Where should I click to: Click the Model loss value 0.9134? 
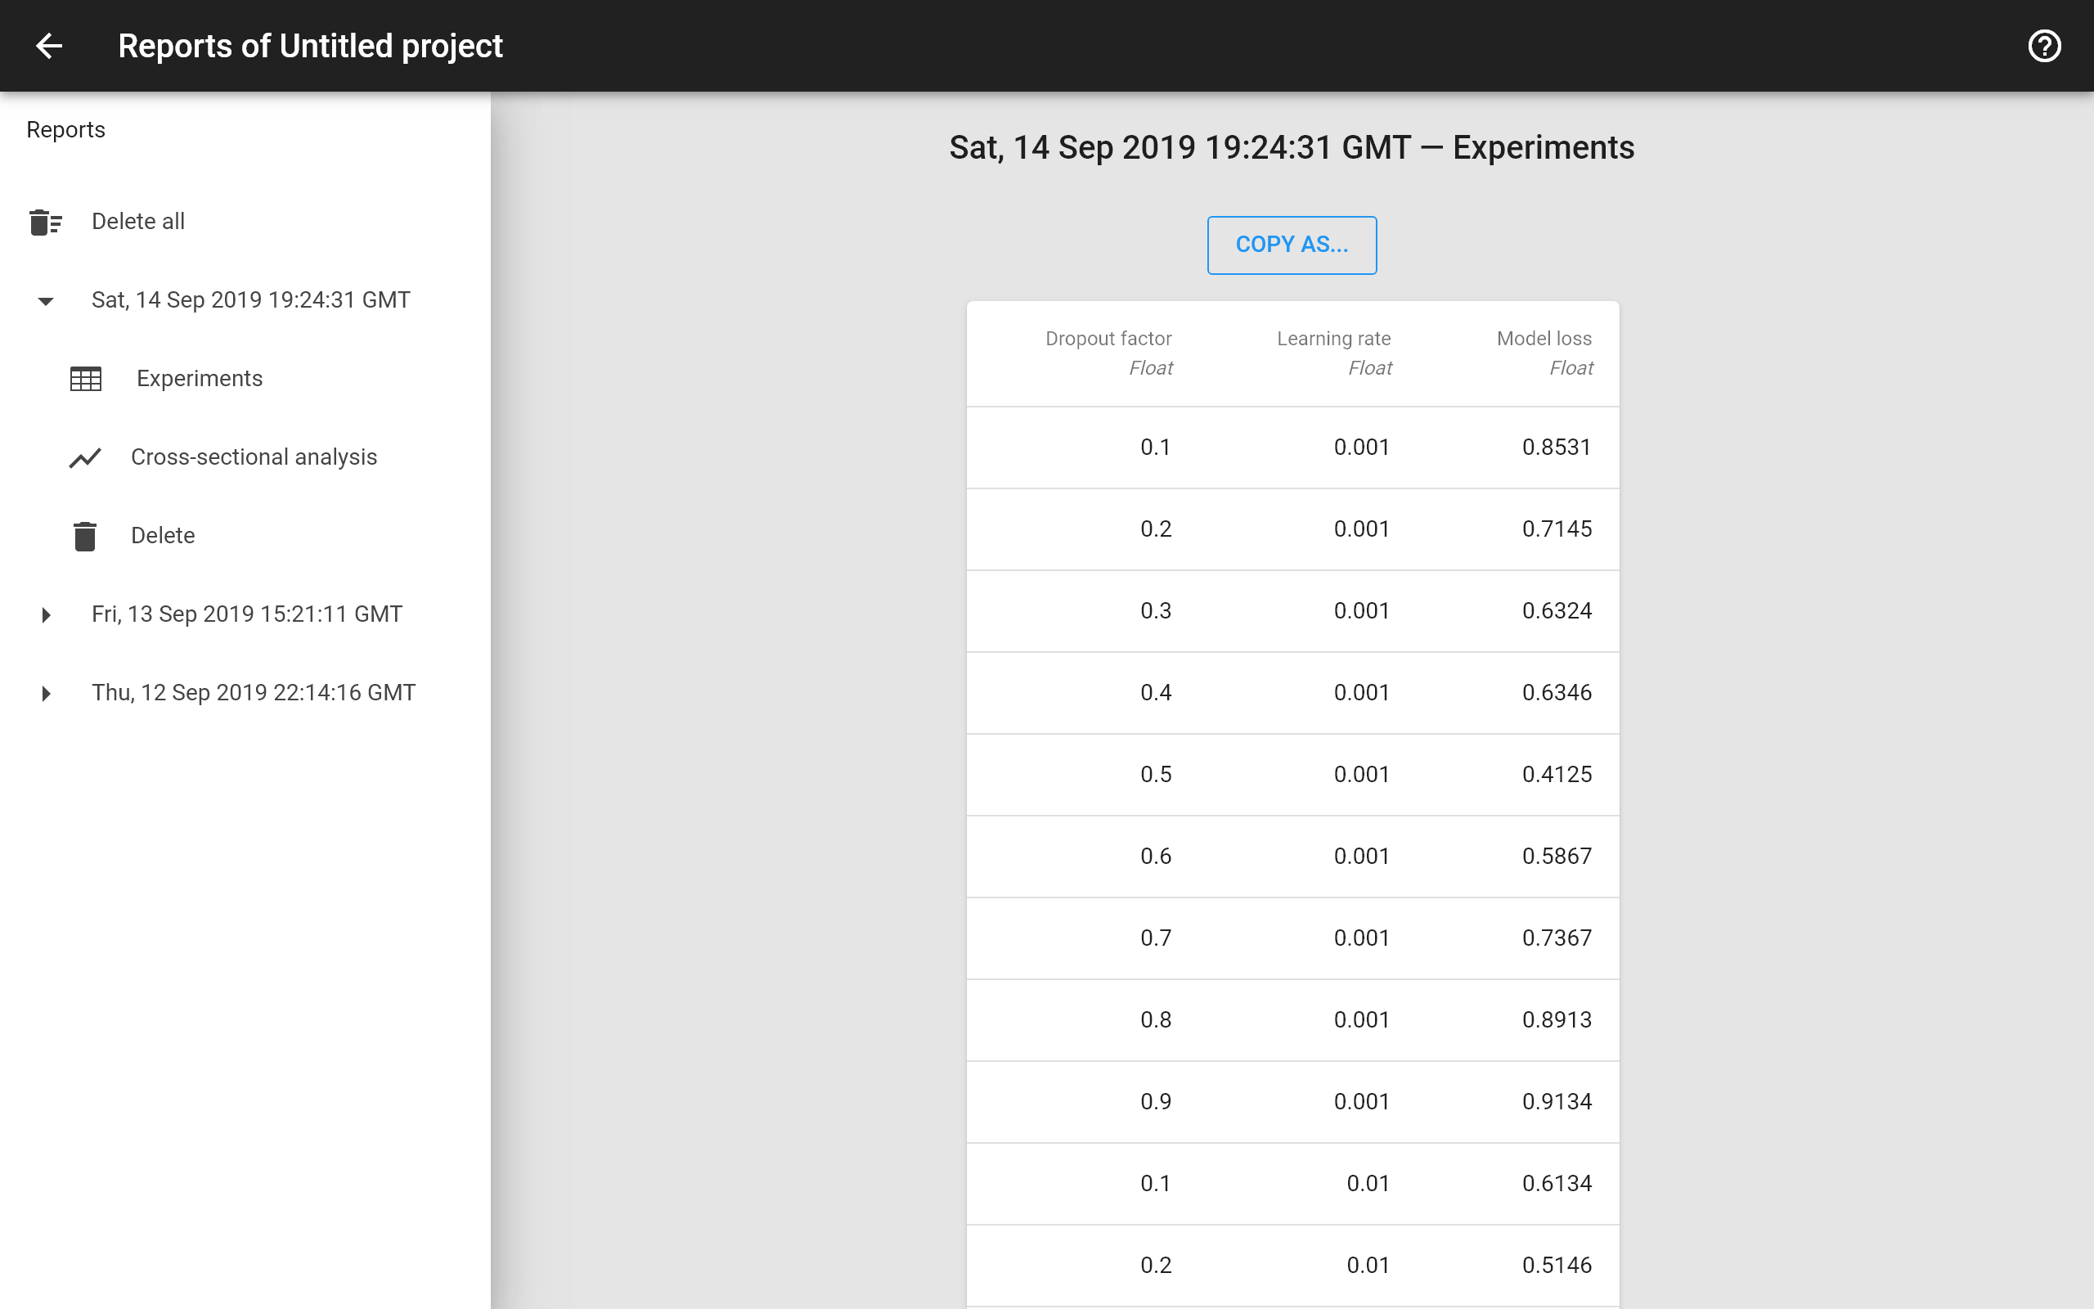tap(1557, 1101)
